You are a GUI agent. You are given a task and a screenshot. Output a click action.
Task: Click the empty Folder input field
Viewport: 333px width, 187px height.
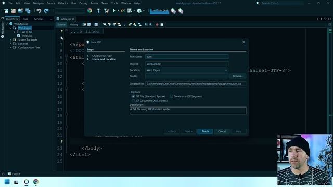click(x=187, y=76)
